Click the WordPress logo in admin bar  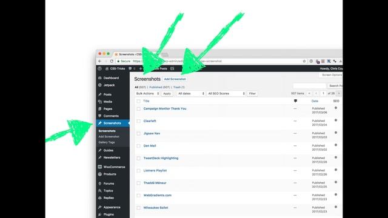pos(99,68)
